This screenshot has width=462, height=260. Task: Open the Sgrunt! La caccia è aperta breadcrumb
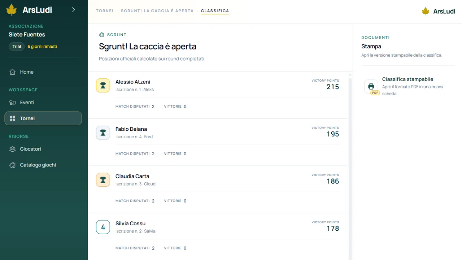(157, 11)
